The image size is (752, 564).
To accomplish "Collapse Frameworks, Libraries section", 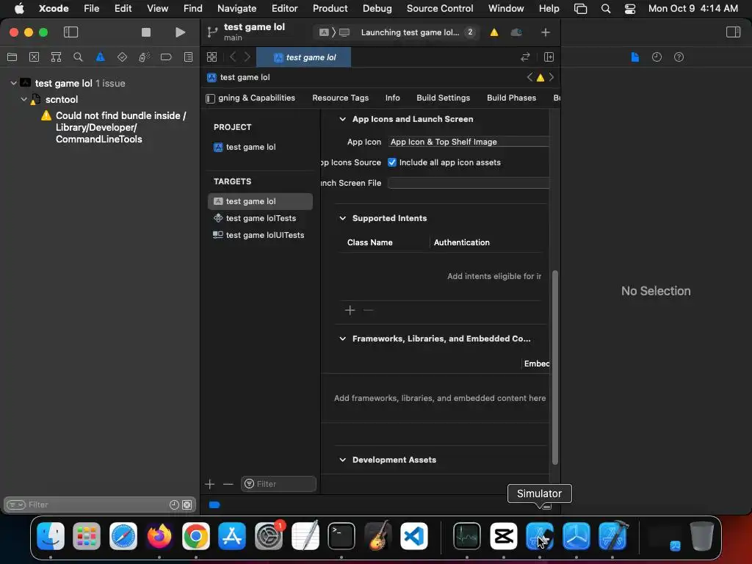I will point(342,339).
